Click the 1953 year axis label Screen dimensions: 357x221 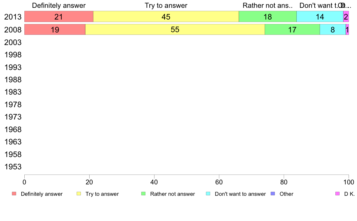pos(13,167)
